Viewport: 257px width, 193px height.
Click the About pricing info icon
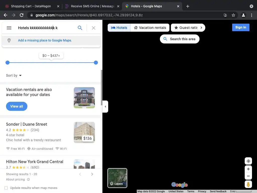point(28,179)
